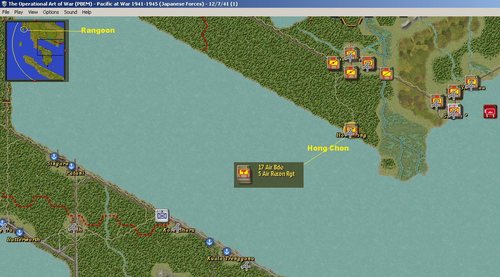Screen dimensions: 500x277
Task: Select the highlighted unit stack at Hong Chon
Action: [351, 130]
